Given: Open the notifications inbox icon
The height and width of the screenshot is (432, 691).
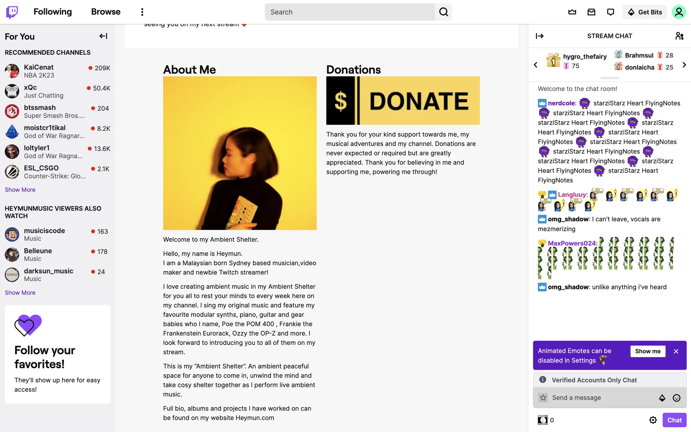Looking at the screenshot, I should click(x=591, y=12).
